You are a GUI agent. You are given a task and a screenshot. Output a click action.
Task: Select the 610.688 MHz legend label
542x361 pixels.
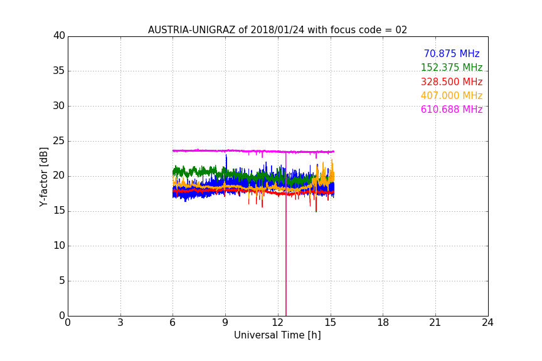[452, 109]
